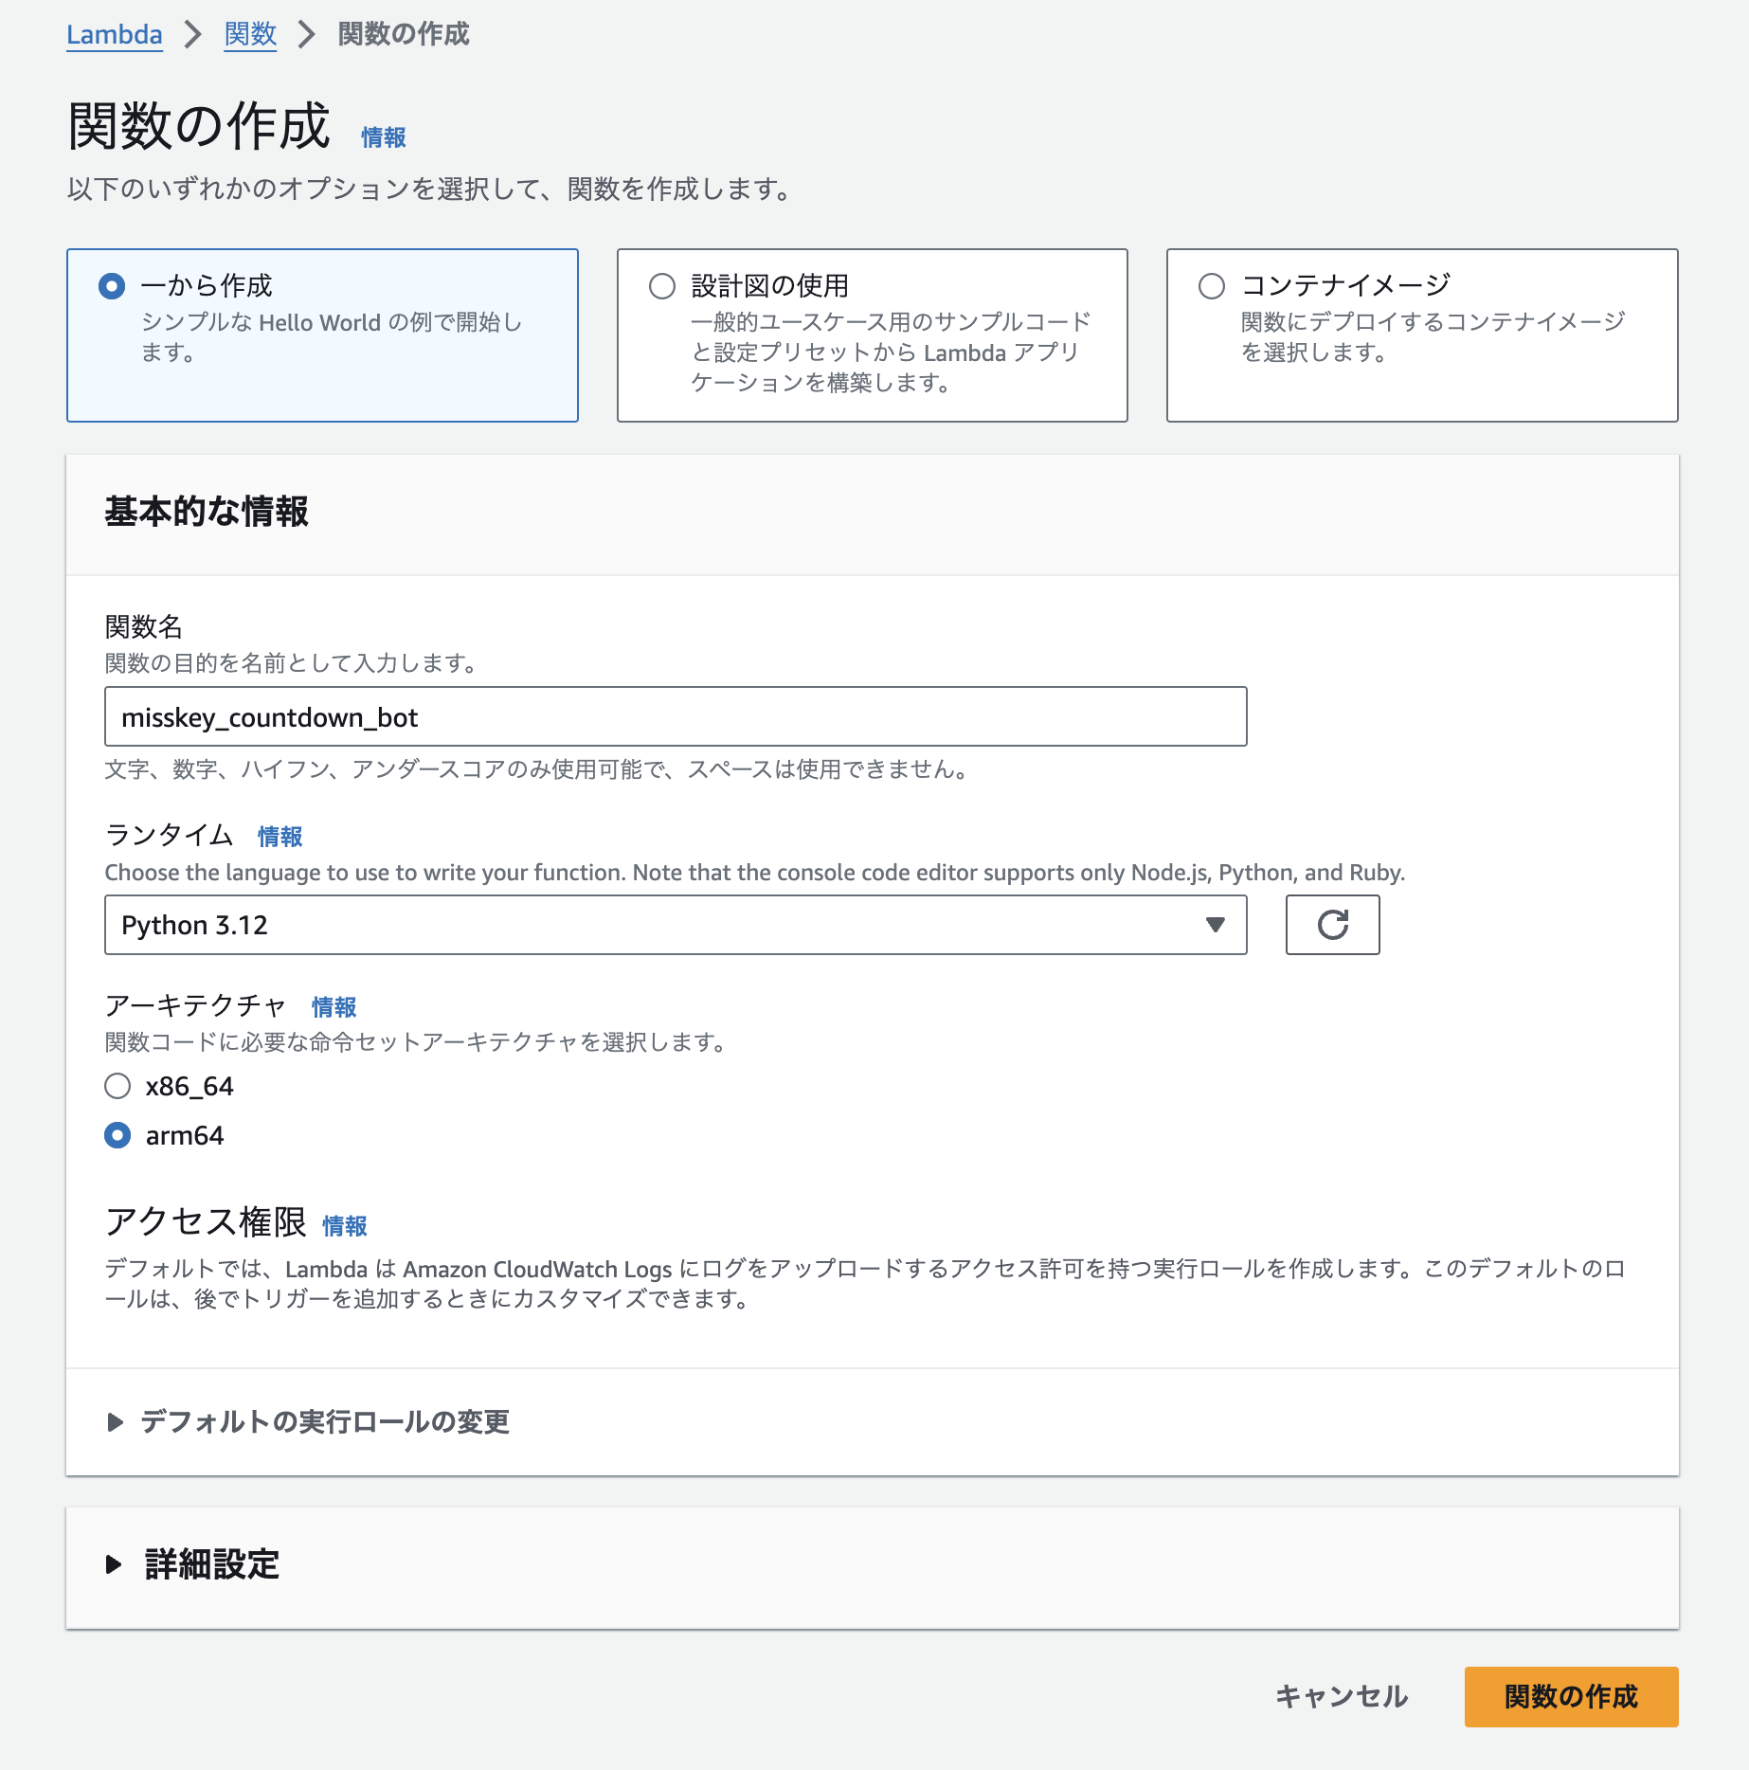The width and height of the screenshot is (1749, 1770).
Task: Open the Python 3.12 runtime dropdown
Action: 676,925
